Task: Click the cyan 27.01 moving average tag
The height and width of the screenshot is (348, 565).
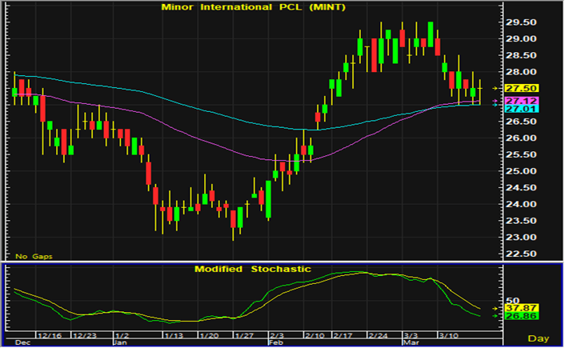Action: click(x=519, y=108)
